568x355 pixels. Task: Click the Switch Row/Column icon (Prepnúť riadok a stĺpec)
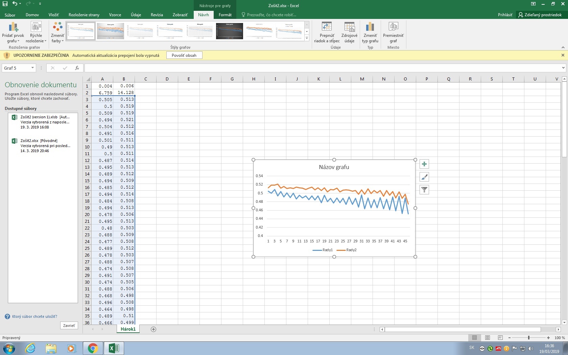[x=327, y=27]
